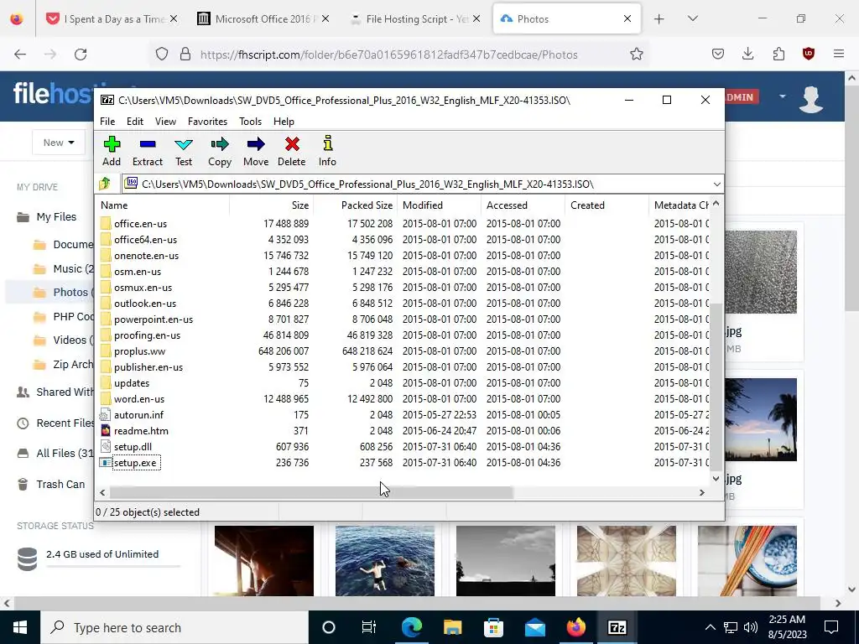The image size is (859, 644).
Task: Click the tracking protection shield icon
Action: [162, 55]
